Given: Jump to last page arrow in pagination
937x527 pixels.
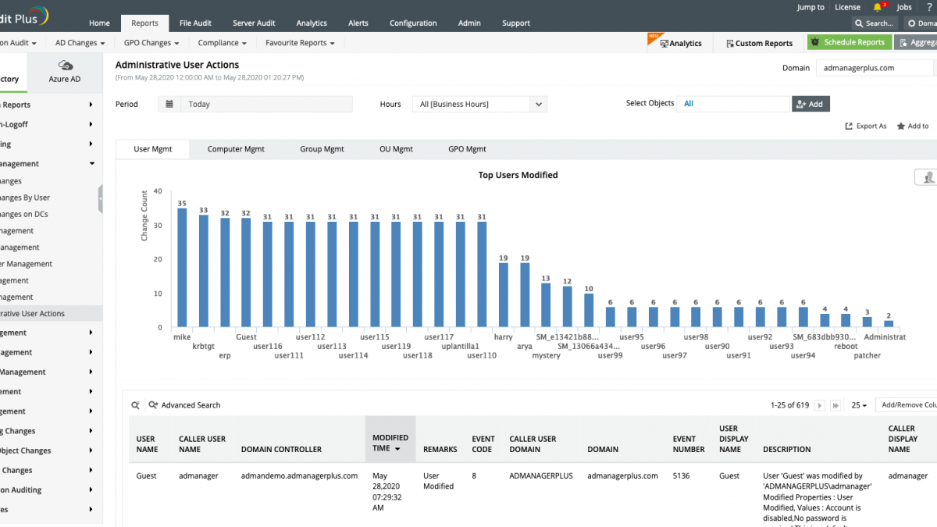Looking at the screenshot, I should point(835,405).
